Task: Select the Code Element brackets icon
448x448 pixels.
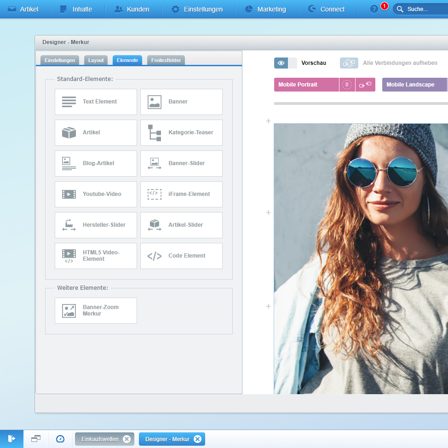Action: 155,256
